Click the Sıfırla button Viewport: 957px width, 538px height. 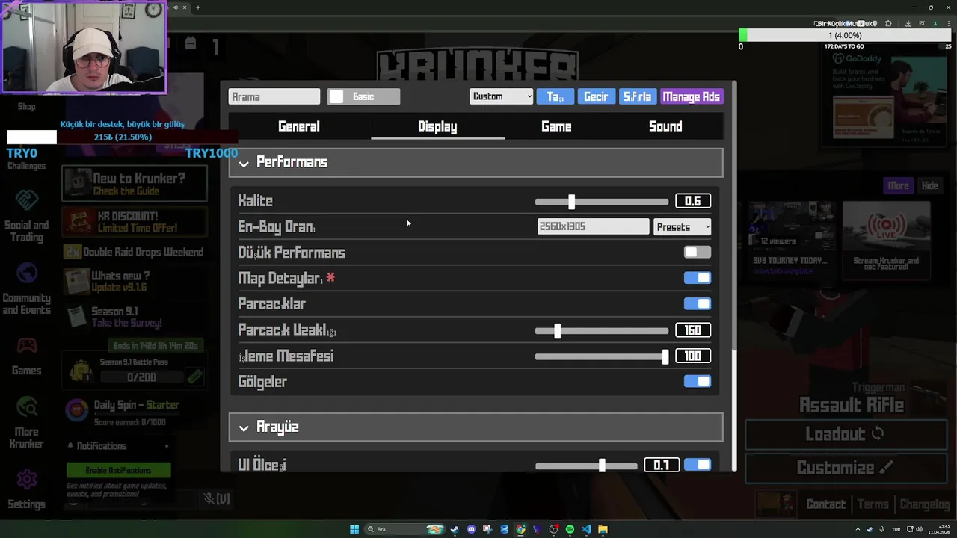coord(637,96)
